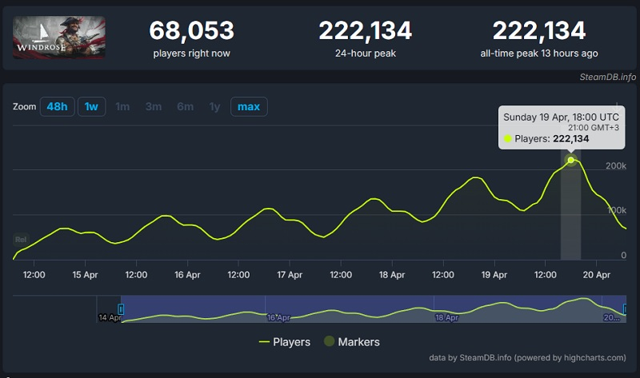
Task: Select the 1m zoom range
Action: (x=122, y=106)
